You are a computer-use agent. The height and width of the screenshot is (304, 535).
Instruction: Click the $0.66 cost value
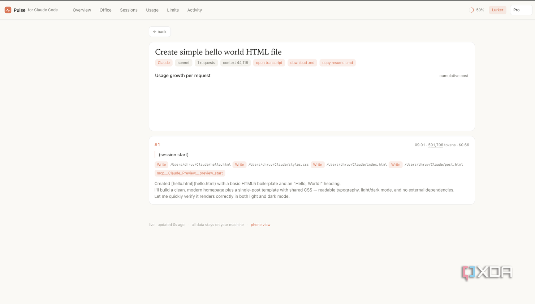pyautogui.click(x=464, y=145)
